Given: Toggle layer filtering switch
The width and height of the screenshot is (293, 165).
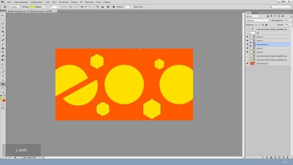Looking at the screenshot, I should (291, 16).
